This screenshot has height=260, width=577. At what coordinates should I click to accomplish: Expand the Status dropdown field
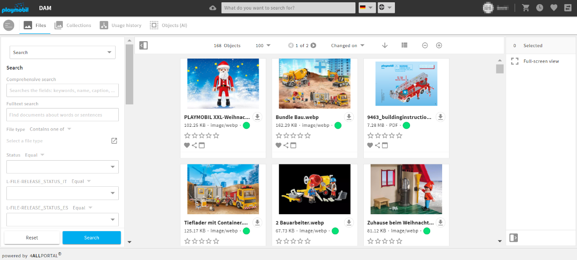coord(62,167)
